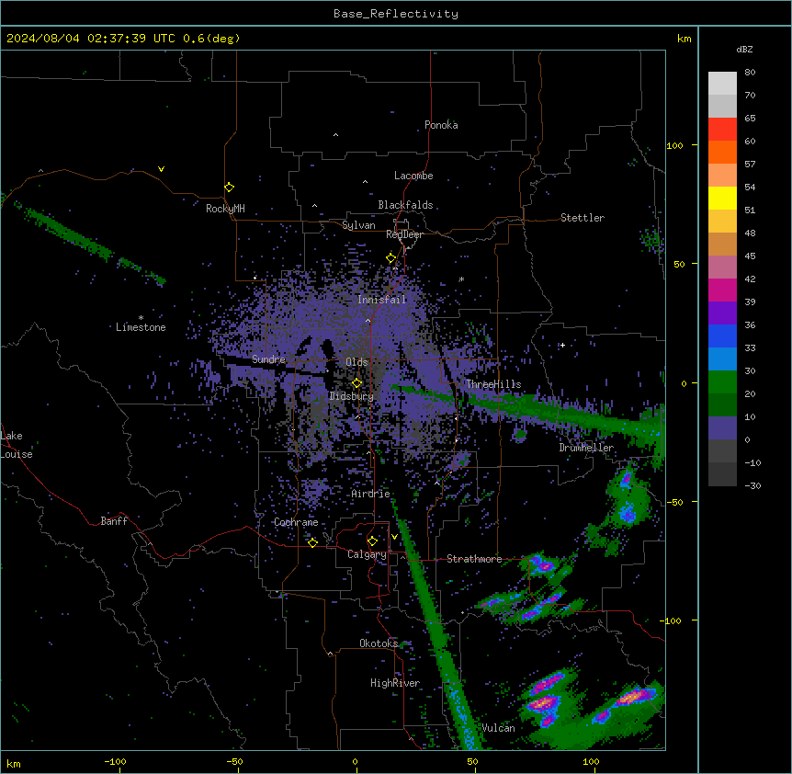
Task: Click the RockyMH city label
Action: click(x=225, y=209)
